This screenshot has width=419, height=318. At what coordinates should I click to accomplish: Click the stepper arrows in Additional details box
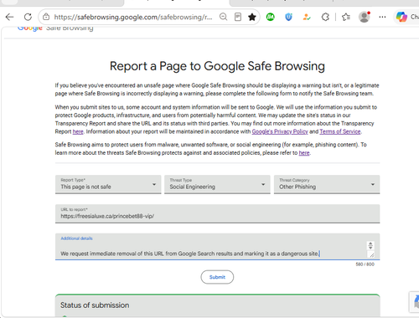click(370, 245)
